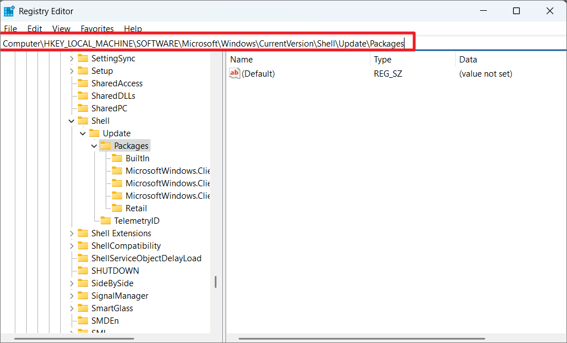567x343 pixels.
Task: Click the SmartGlass folder icon
Action: [x=83, y=308]
